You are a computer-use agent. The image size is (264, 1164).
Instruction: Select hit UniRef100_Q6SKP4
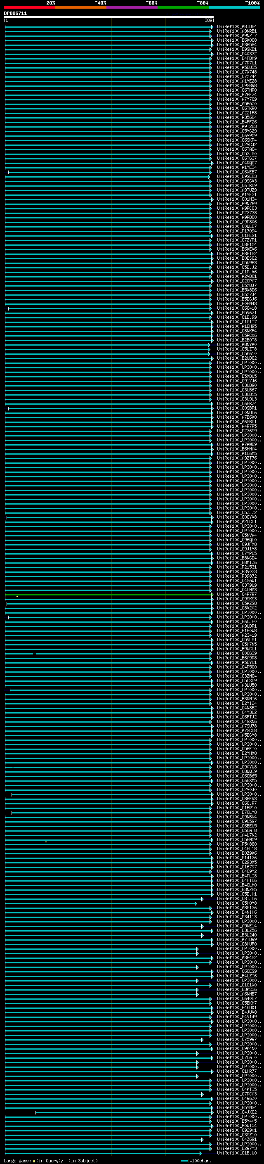236,140
